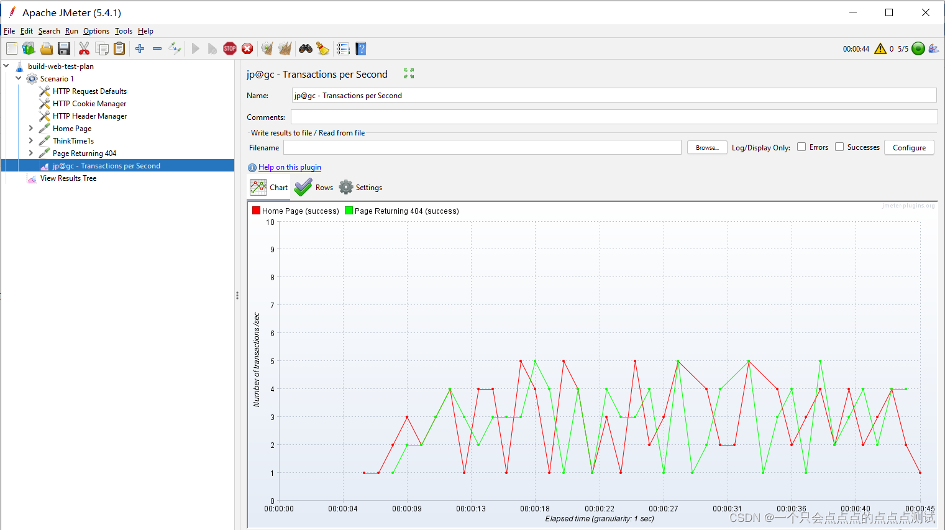Click the New test plan toolbar icon
This screenshot has width=945, height=530.
(x=12, y=48)
